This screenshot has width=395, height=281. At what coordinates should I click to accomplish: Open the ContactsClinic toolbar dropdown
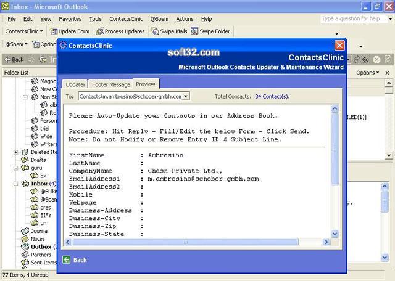pyautogui.click(x=24, y=31)
